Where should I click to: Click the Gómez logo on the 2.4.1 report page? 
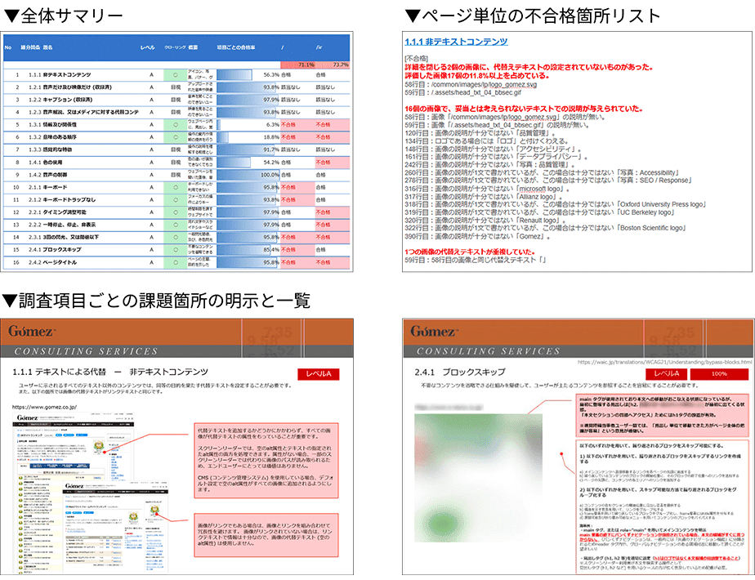click(434, 332)
